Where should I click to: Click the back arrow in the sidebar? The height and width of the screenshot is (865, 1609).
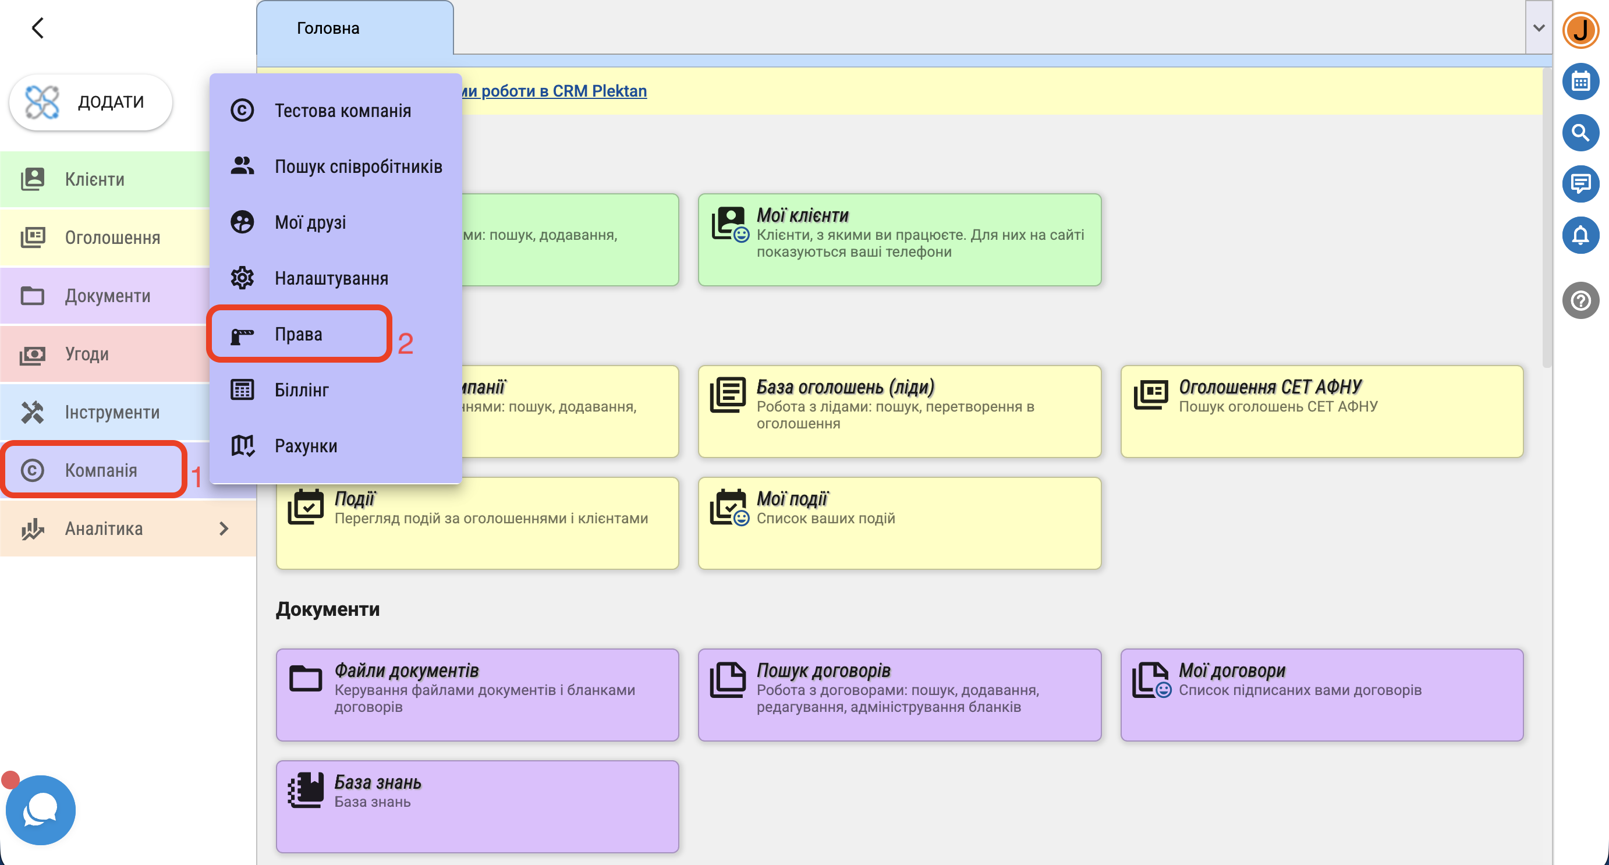(37, 27)
